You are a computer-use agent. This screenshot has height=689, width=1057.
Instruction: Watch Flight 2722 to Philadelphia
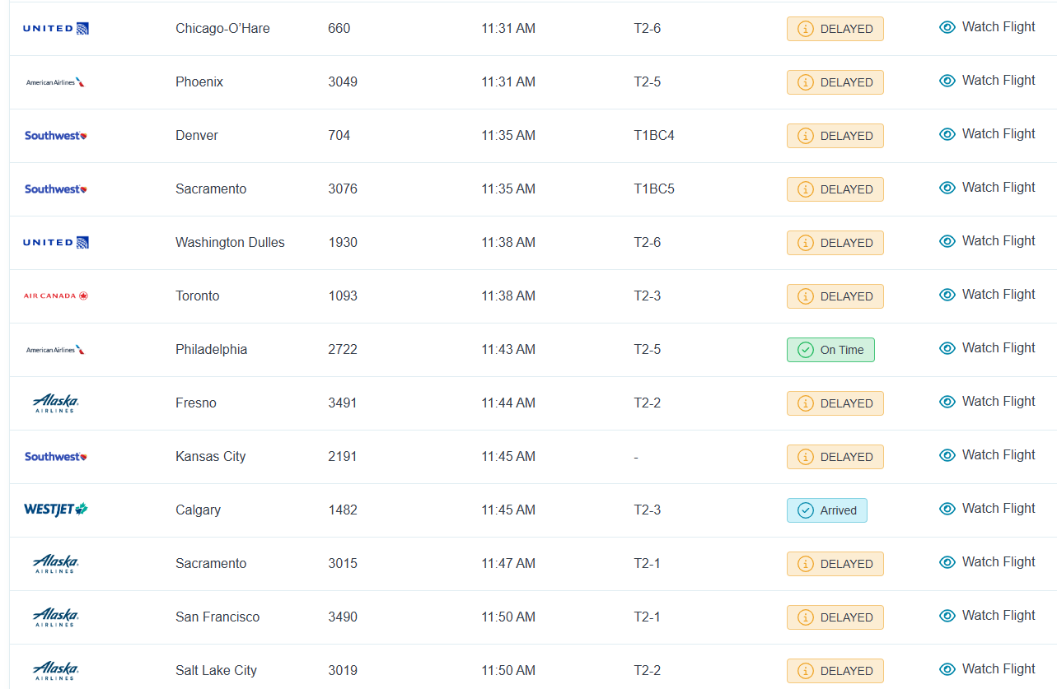[x=987, y=348]
